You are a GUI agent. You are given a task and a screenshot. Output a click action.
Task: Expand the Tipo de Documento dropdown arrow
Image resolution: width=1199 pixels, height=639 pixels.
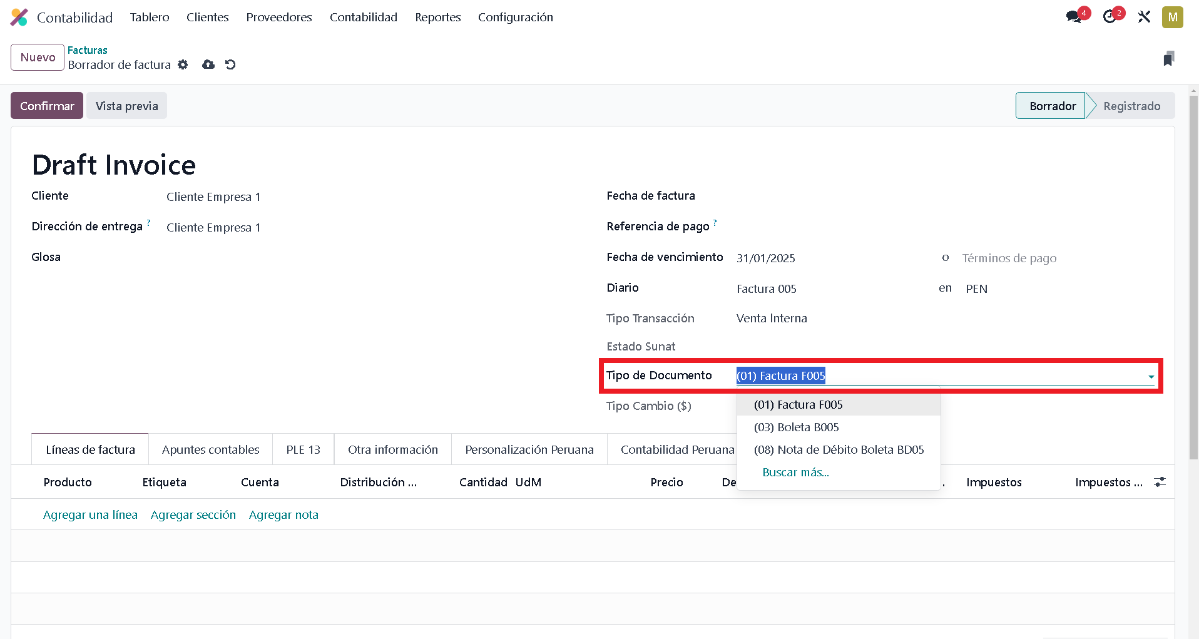1151,377
